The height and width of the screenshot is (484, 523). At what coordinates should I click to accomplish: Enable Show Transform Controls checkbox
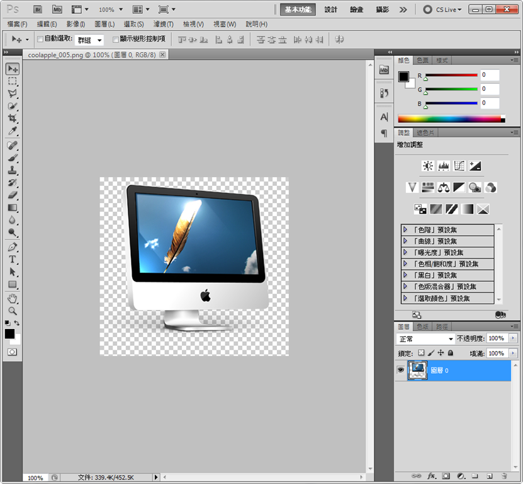[115, 40]
